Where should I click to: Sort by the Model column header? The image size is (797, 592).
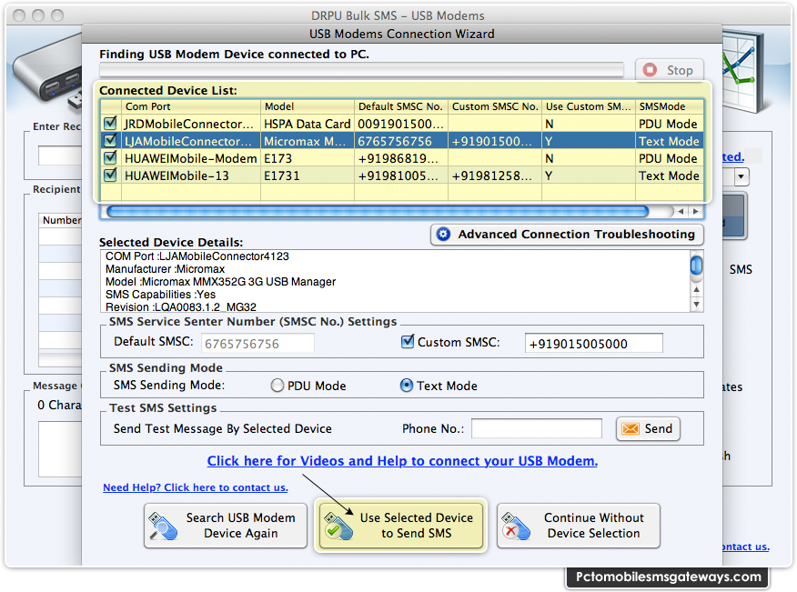click(x=308, y=106)
